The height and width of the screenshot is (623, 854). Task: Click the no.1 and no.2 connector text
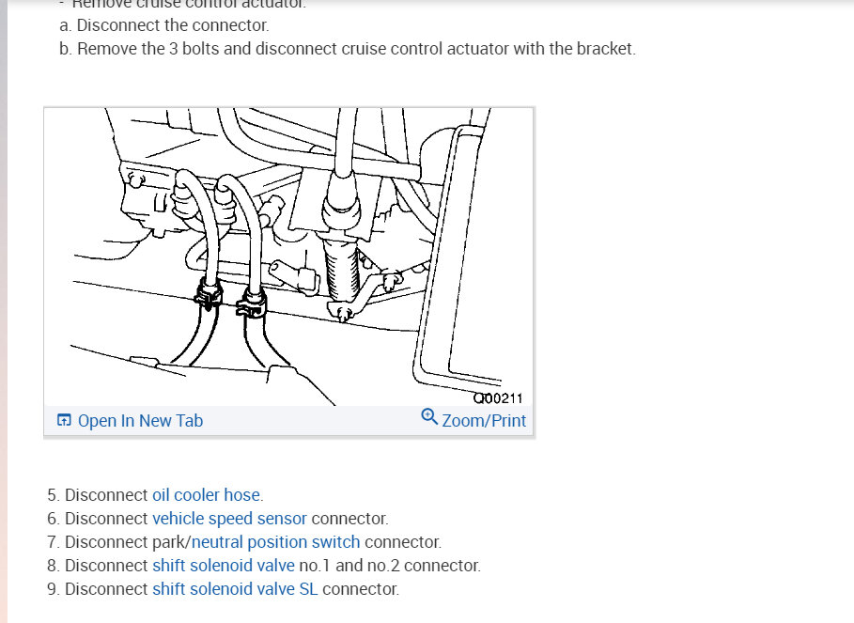[x=390, y=566]
